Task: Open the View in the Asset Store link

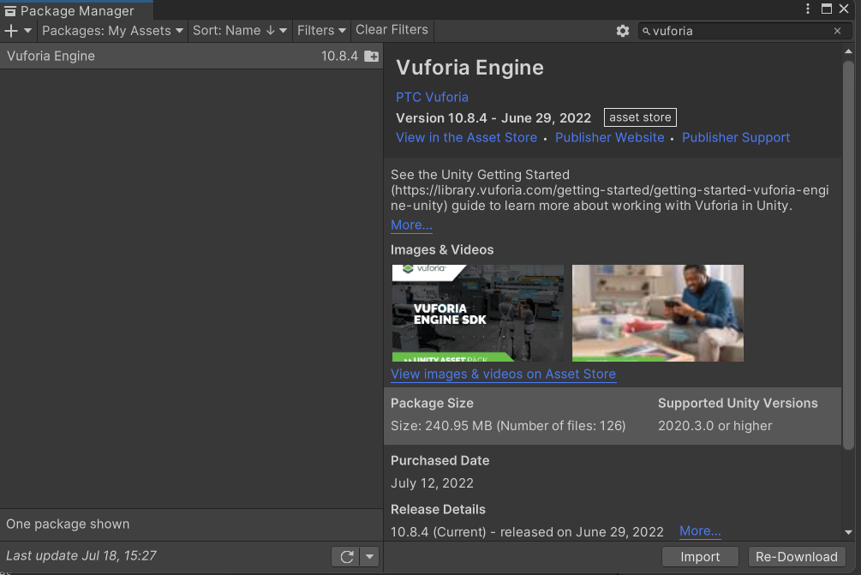Action: point(466,137)
